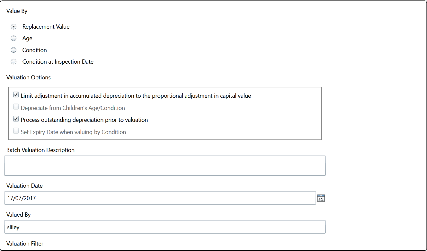Click the Process outstanding depreciation option text
This screenshot has width=427, height=251.
coord(84,120)
